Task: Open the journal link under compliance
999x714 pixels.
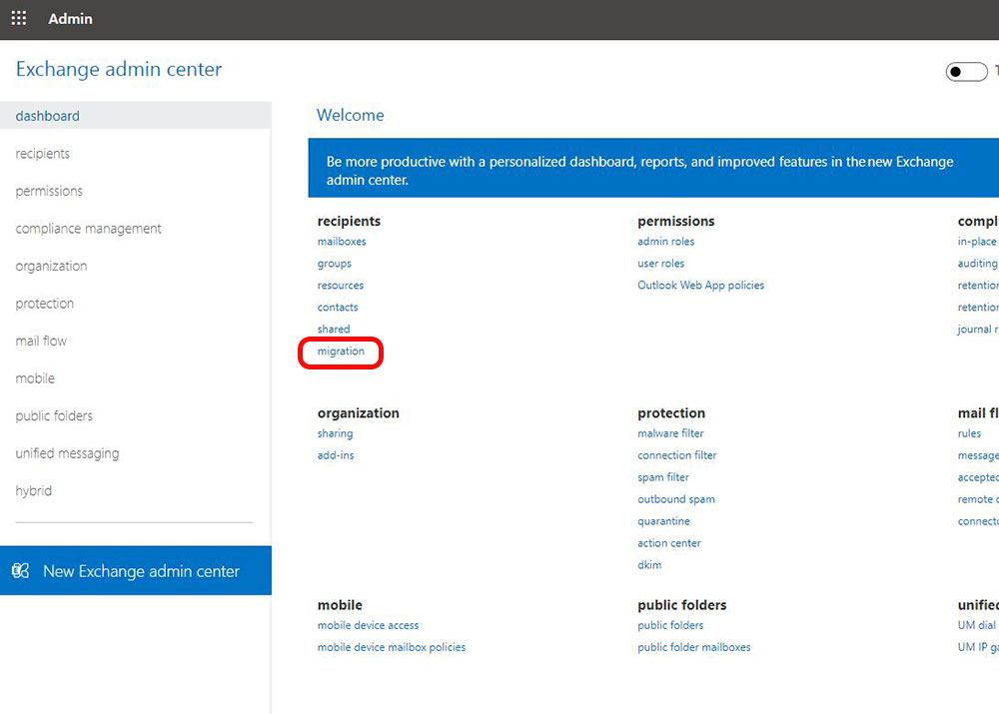Action: click(977, 330)
